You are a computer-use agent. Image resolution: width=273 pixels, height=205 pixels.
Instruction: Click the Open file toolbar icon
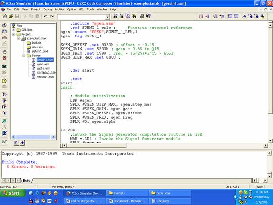(10, 16)
